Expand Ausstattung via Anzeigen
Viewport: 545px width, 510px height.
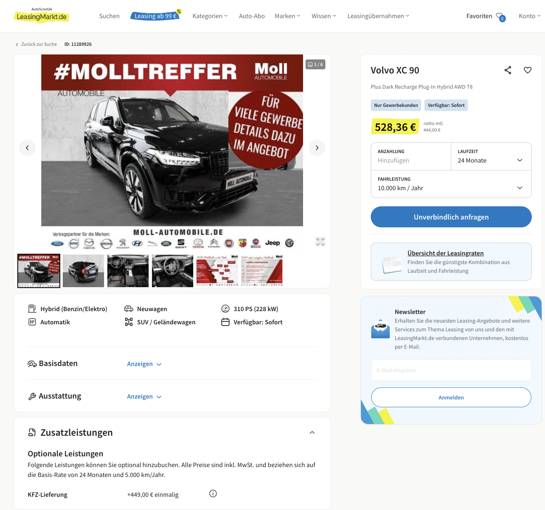144,397
